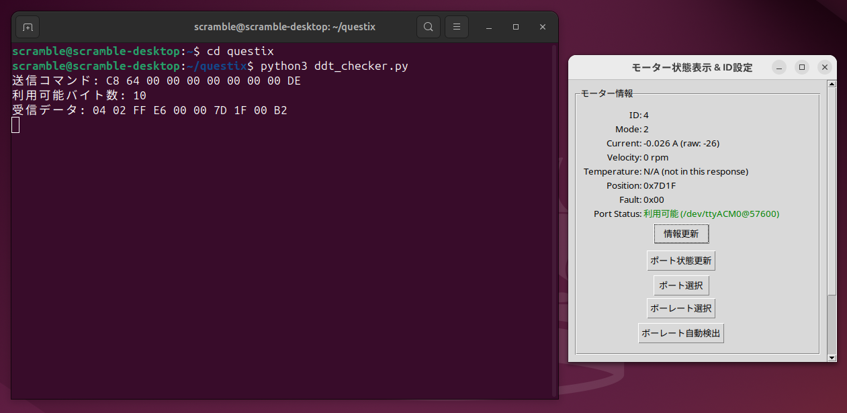Click the terminal window vertical scrollbar
This screenshot has height=413, width=847.
point(554,220)
